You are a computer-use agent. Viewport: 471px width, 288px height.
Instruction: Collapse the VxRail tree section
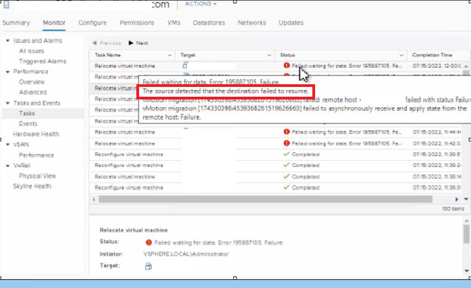point(8,166)
